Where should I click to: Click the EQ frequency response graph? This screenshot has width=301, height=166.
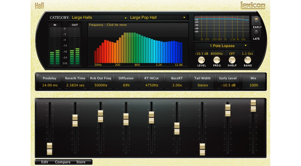click(222, 28)
